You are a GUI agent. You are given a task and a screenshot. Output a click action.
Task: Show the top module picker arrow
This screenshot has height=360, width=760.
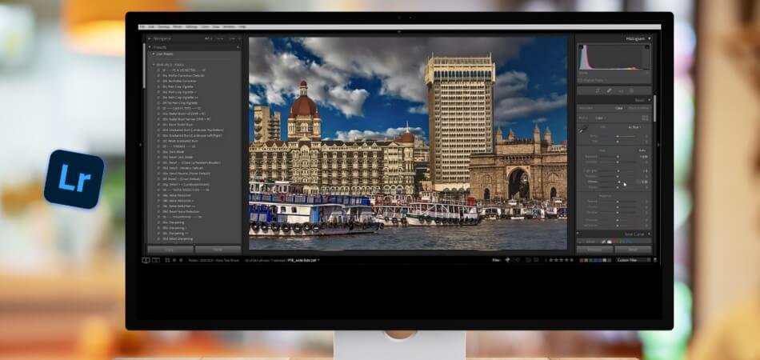[x=399, y=31]
